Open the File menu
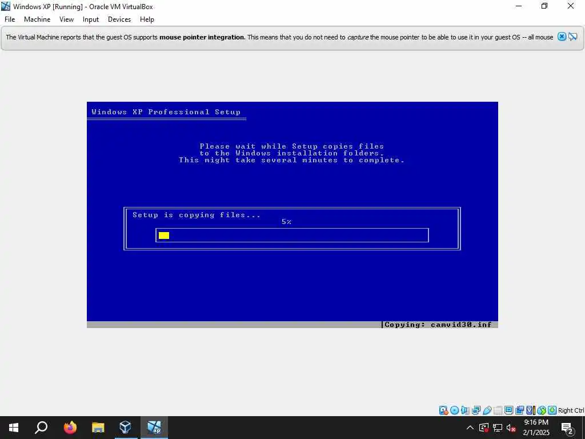The image size is (585, 439). (x=10, y=19)
